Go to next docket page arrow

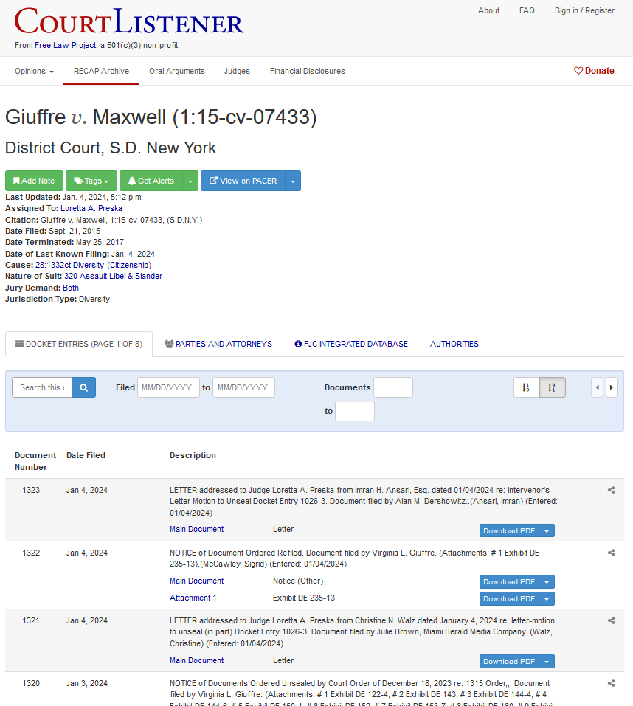point(611,387)
